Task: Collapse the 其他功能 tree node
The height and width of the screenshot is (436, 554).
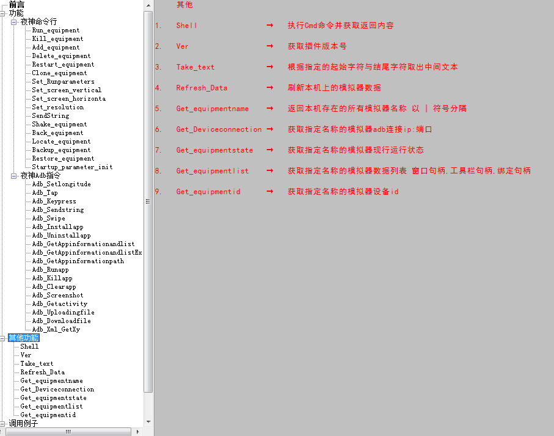Action: pos(2,338)
